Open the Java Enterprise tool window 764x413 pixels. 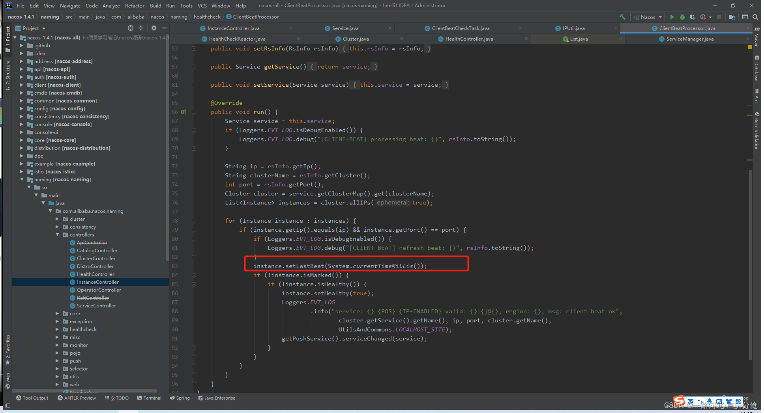coord(217,398)
